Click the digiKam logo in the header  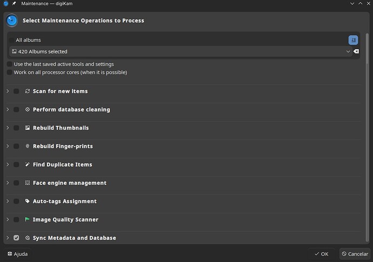(12, 21)
